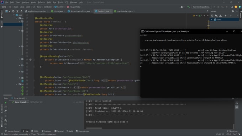Click Project tree horizontal scrollbar
Viewport: 242px width, 136px height.
7,95
